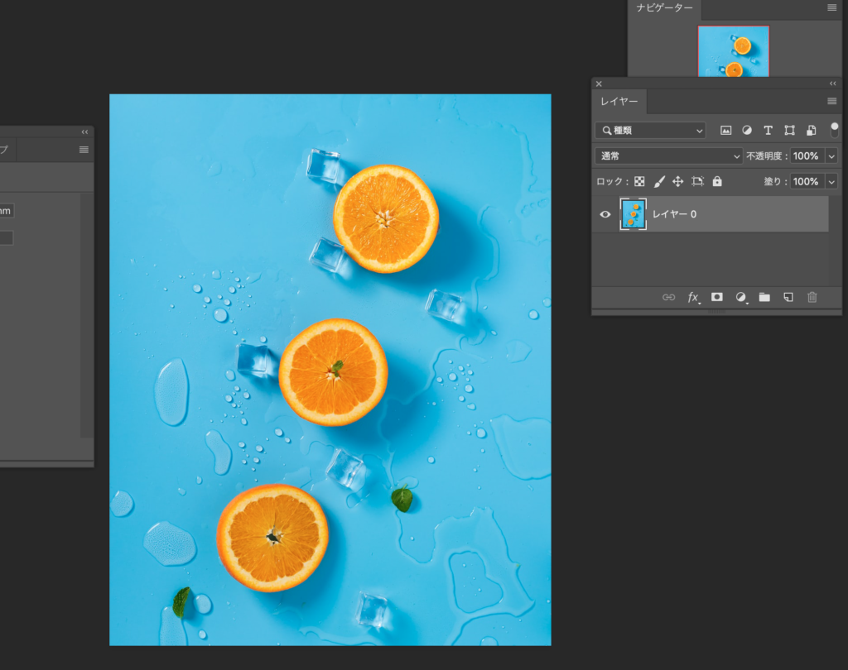Screen dimensions: 848x670
Task: Select the ナビゲーター panel tab
Action: pos(664,7)
